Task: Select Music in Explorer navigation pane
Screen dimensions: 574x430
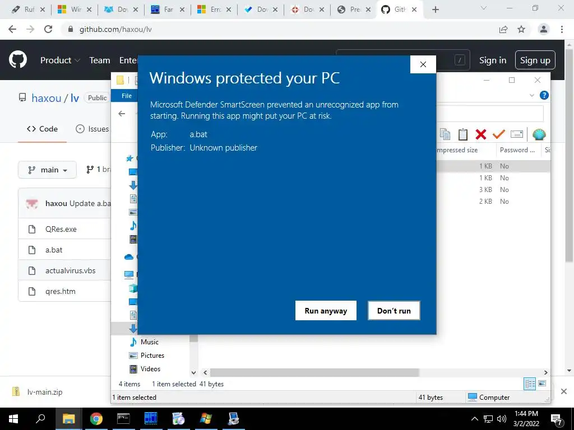Action: [x=149, y=342]
